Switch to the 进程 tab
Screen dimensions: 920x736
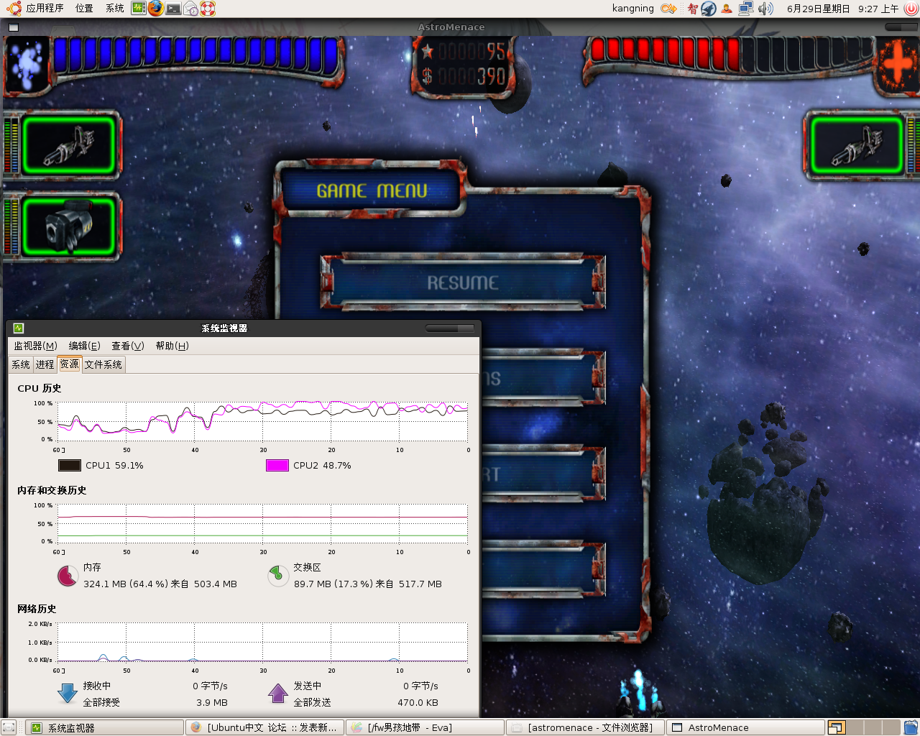(x=45, y=365)
